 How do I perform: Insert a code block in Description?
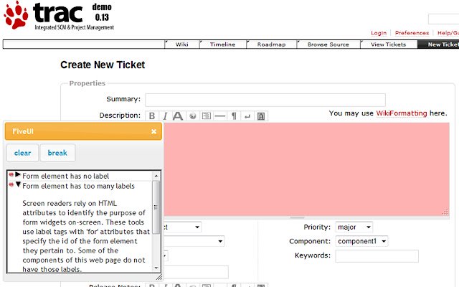point(207,116)
